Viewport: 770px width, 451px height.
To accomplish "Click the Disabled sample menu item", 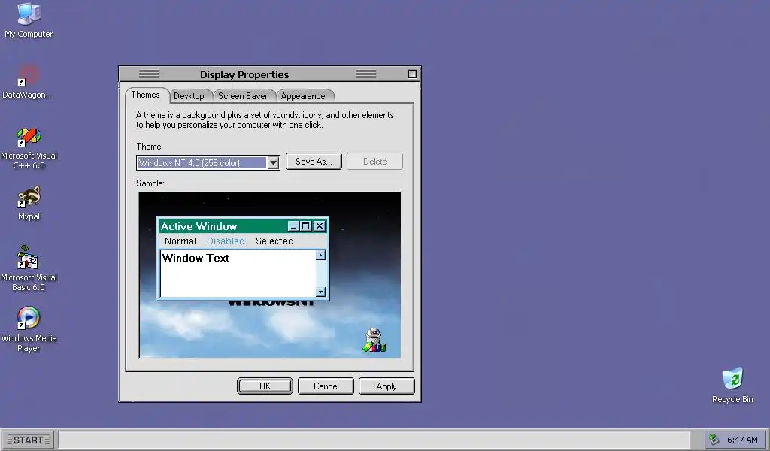I will click(226, 241).
